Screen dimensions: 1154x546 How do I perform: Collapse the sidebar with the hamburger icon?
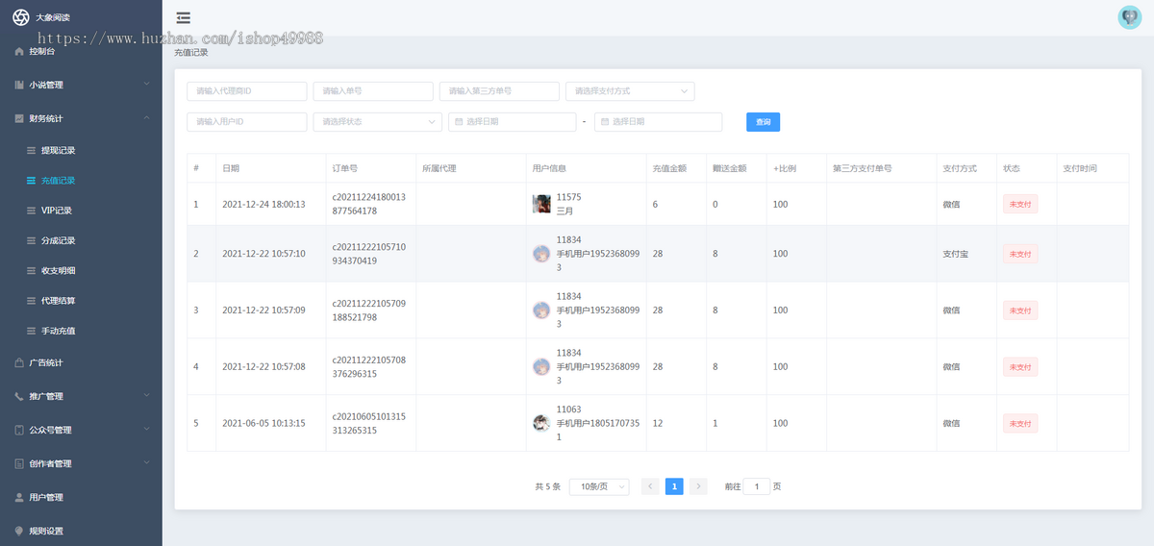pyautogui.click(x=183, y=17)
